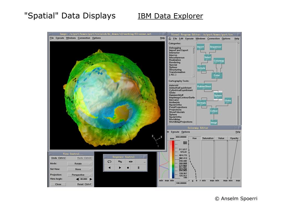
Task: Click the palindrome mode icon in Sequence Control
Action: [x=120, y=162]
